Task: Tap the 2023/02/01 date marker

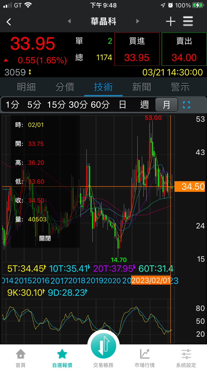Action: [x=151, y=280]
